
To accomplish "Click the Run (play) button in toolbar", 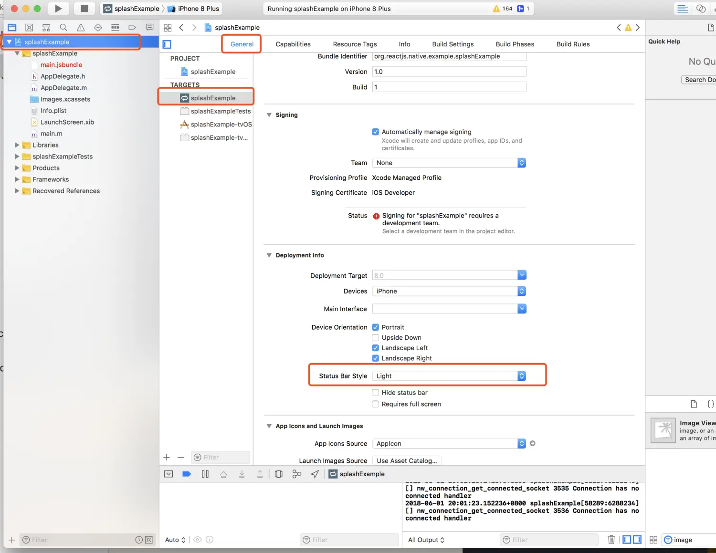I will click(58, 9).
